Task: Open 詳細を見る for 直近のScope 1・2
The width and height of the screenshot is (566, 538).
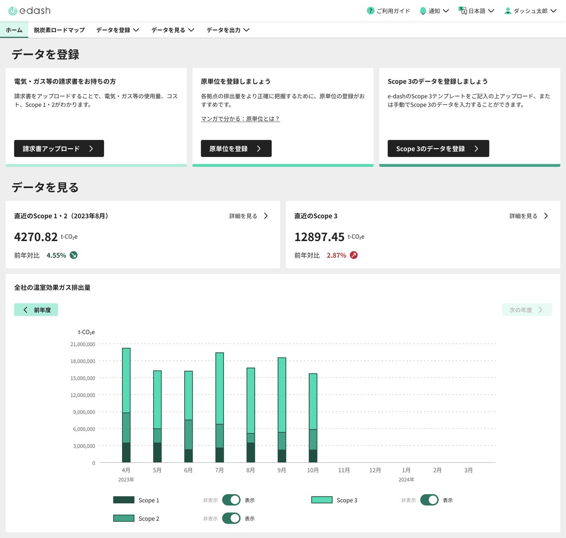Action: (x=249, y=216)
